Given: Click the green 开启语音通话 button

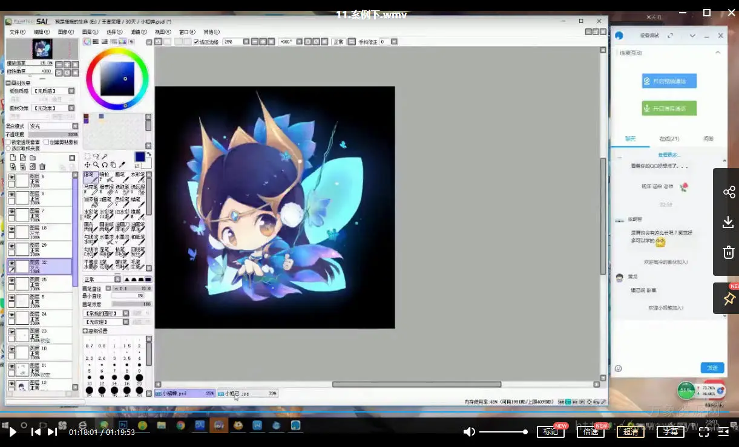Looking at the screenshot, I should 669,108.
